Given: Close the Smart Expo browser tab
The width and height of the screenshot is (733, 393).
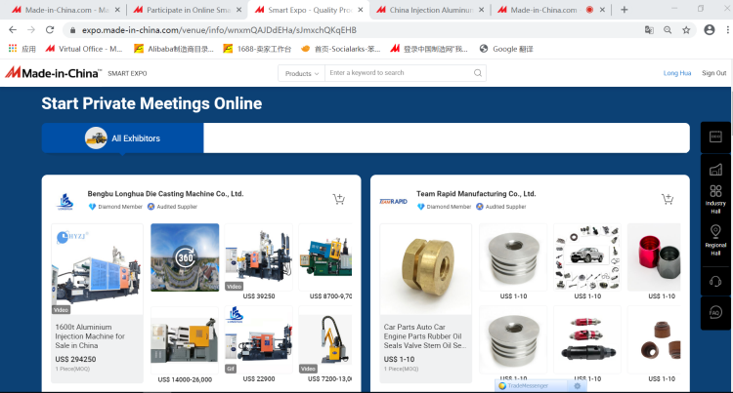Looking at the screenshot, I should [361, 10].
